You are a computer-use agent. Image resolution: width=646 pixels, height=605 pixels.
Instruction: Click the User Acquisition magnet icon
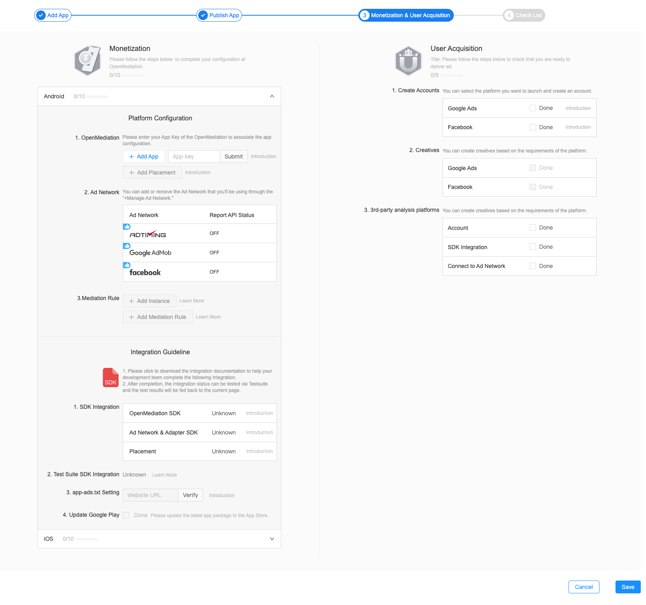[408, 61]
